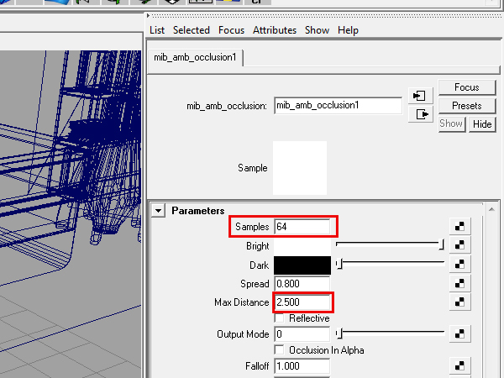The image size is (504, 378).
Task: Open the Selected menu
Action: [192, 30]
